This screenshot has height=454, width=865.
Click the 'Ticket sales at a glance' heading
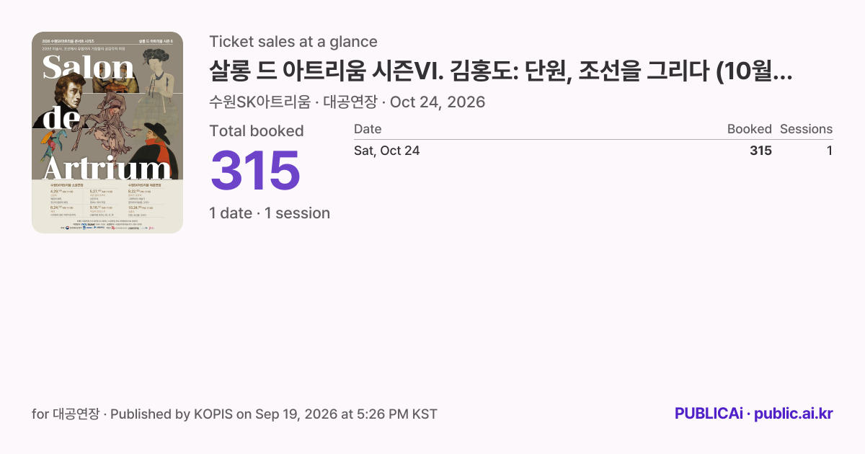[x=293, y=42]
